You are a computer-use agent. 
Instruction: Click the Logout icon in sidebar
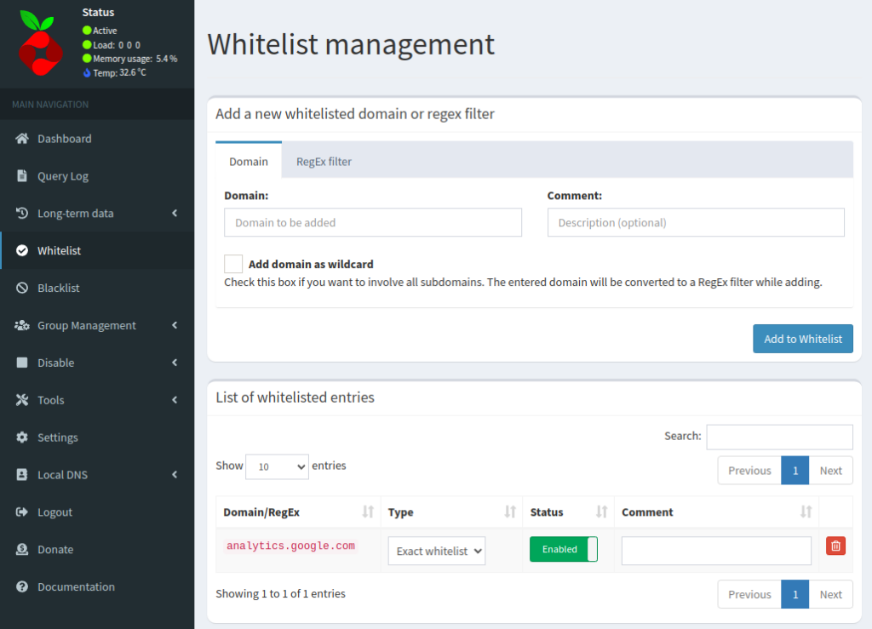point(22,512)
